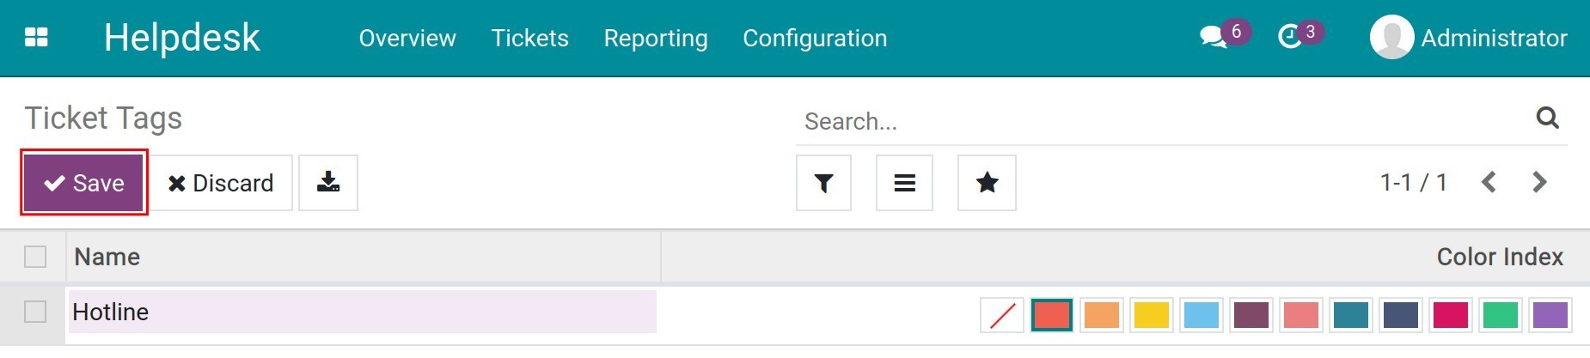1590x358 pixels.
Task: Go to the next page arrow
Action: click(x=1539, y=182)
